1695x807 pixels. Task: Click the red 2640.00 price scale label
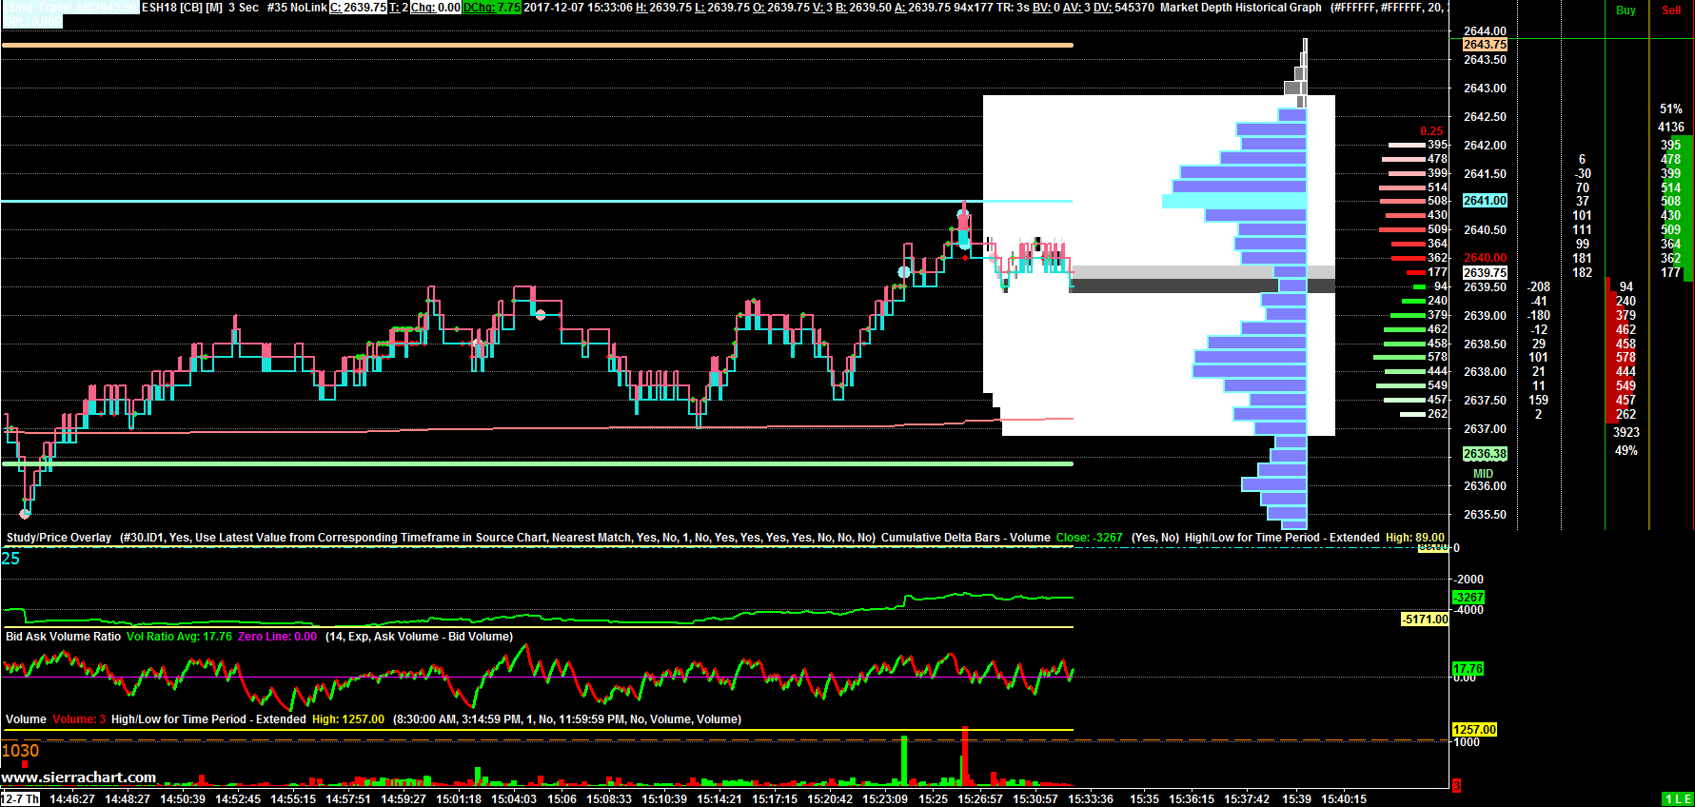(1485, 258)
